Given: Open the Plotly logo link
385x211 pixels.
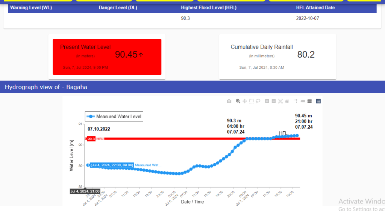Looking at the screenshot, I should (318, 101).
